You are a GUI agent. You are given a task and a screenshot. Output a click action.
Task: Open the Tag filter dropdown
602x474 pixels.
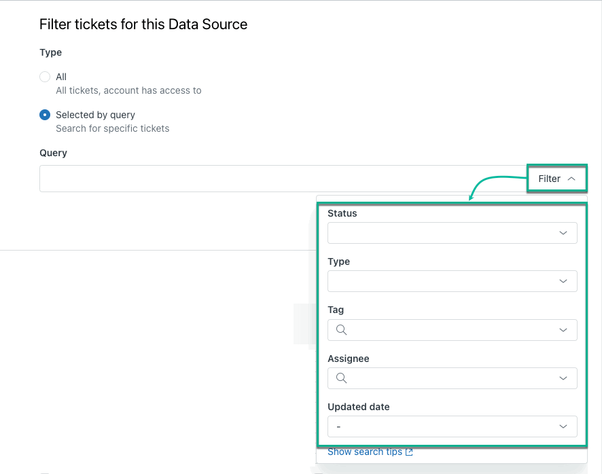(x=452, y=330)
